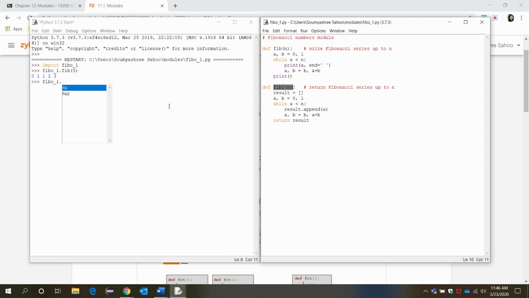529x298 pixels.
Task: Open File menu in Python Shell window
Action: [x=35, y=31]
